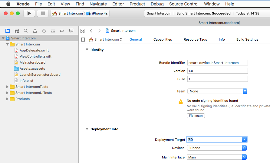Open the Source Control menu
This screenshot has width=270, height=163.
(x=184, y=4)
